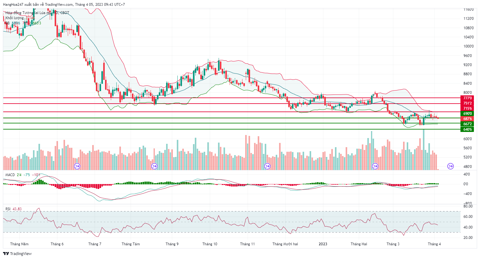The height and width of the screenshot is (259, 480).
Task: Click the RSI indicator legend label
Action: click(x=8, y=209)
